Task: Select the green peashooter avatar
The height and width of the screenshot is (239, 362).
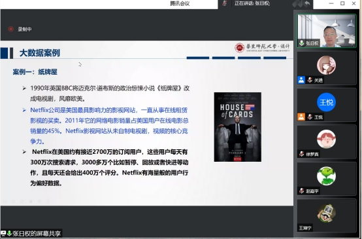Action: coord(326,176)
